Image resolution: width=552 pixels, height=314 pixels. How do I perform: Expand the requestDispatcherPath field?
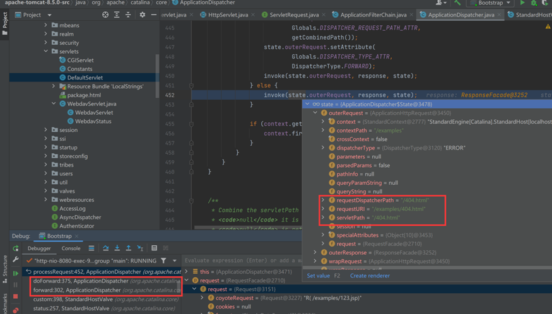tap(323, 200)
